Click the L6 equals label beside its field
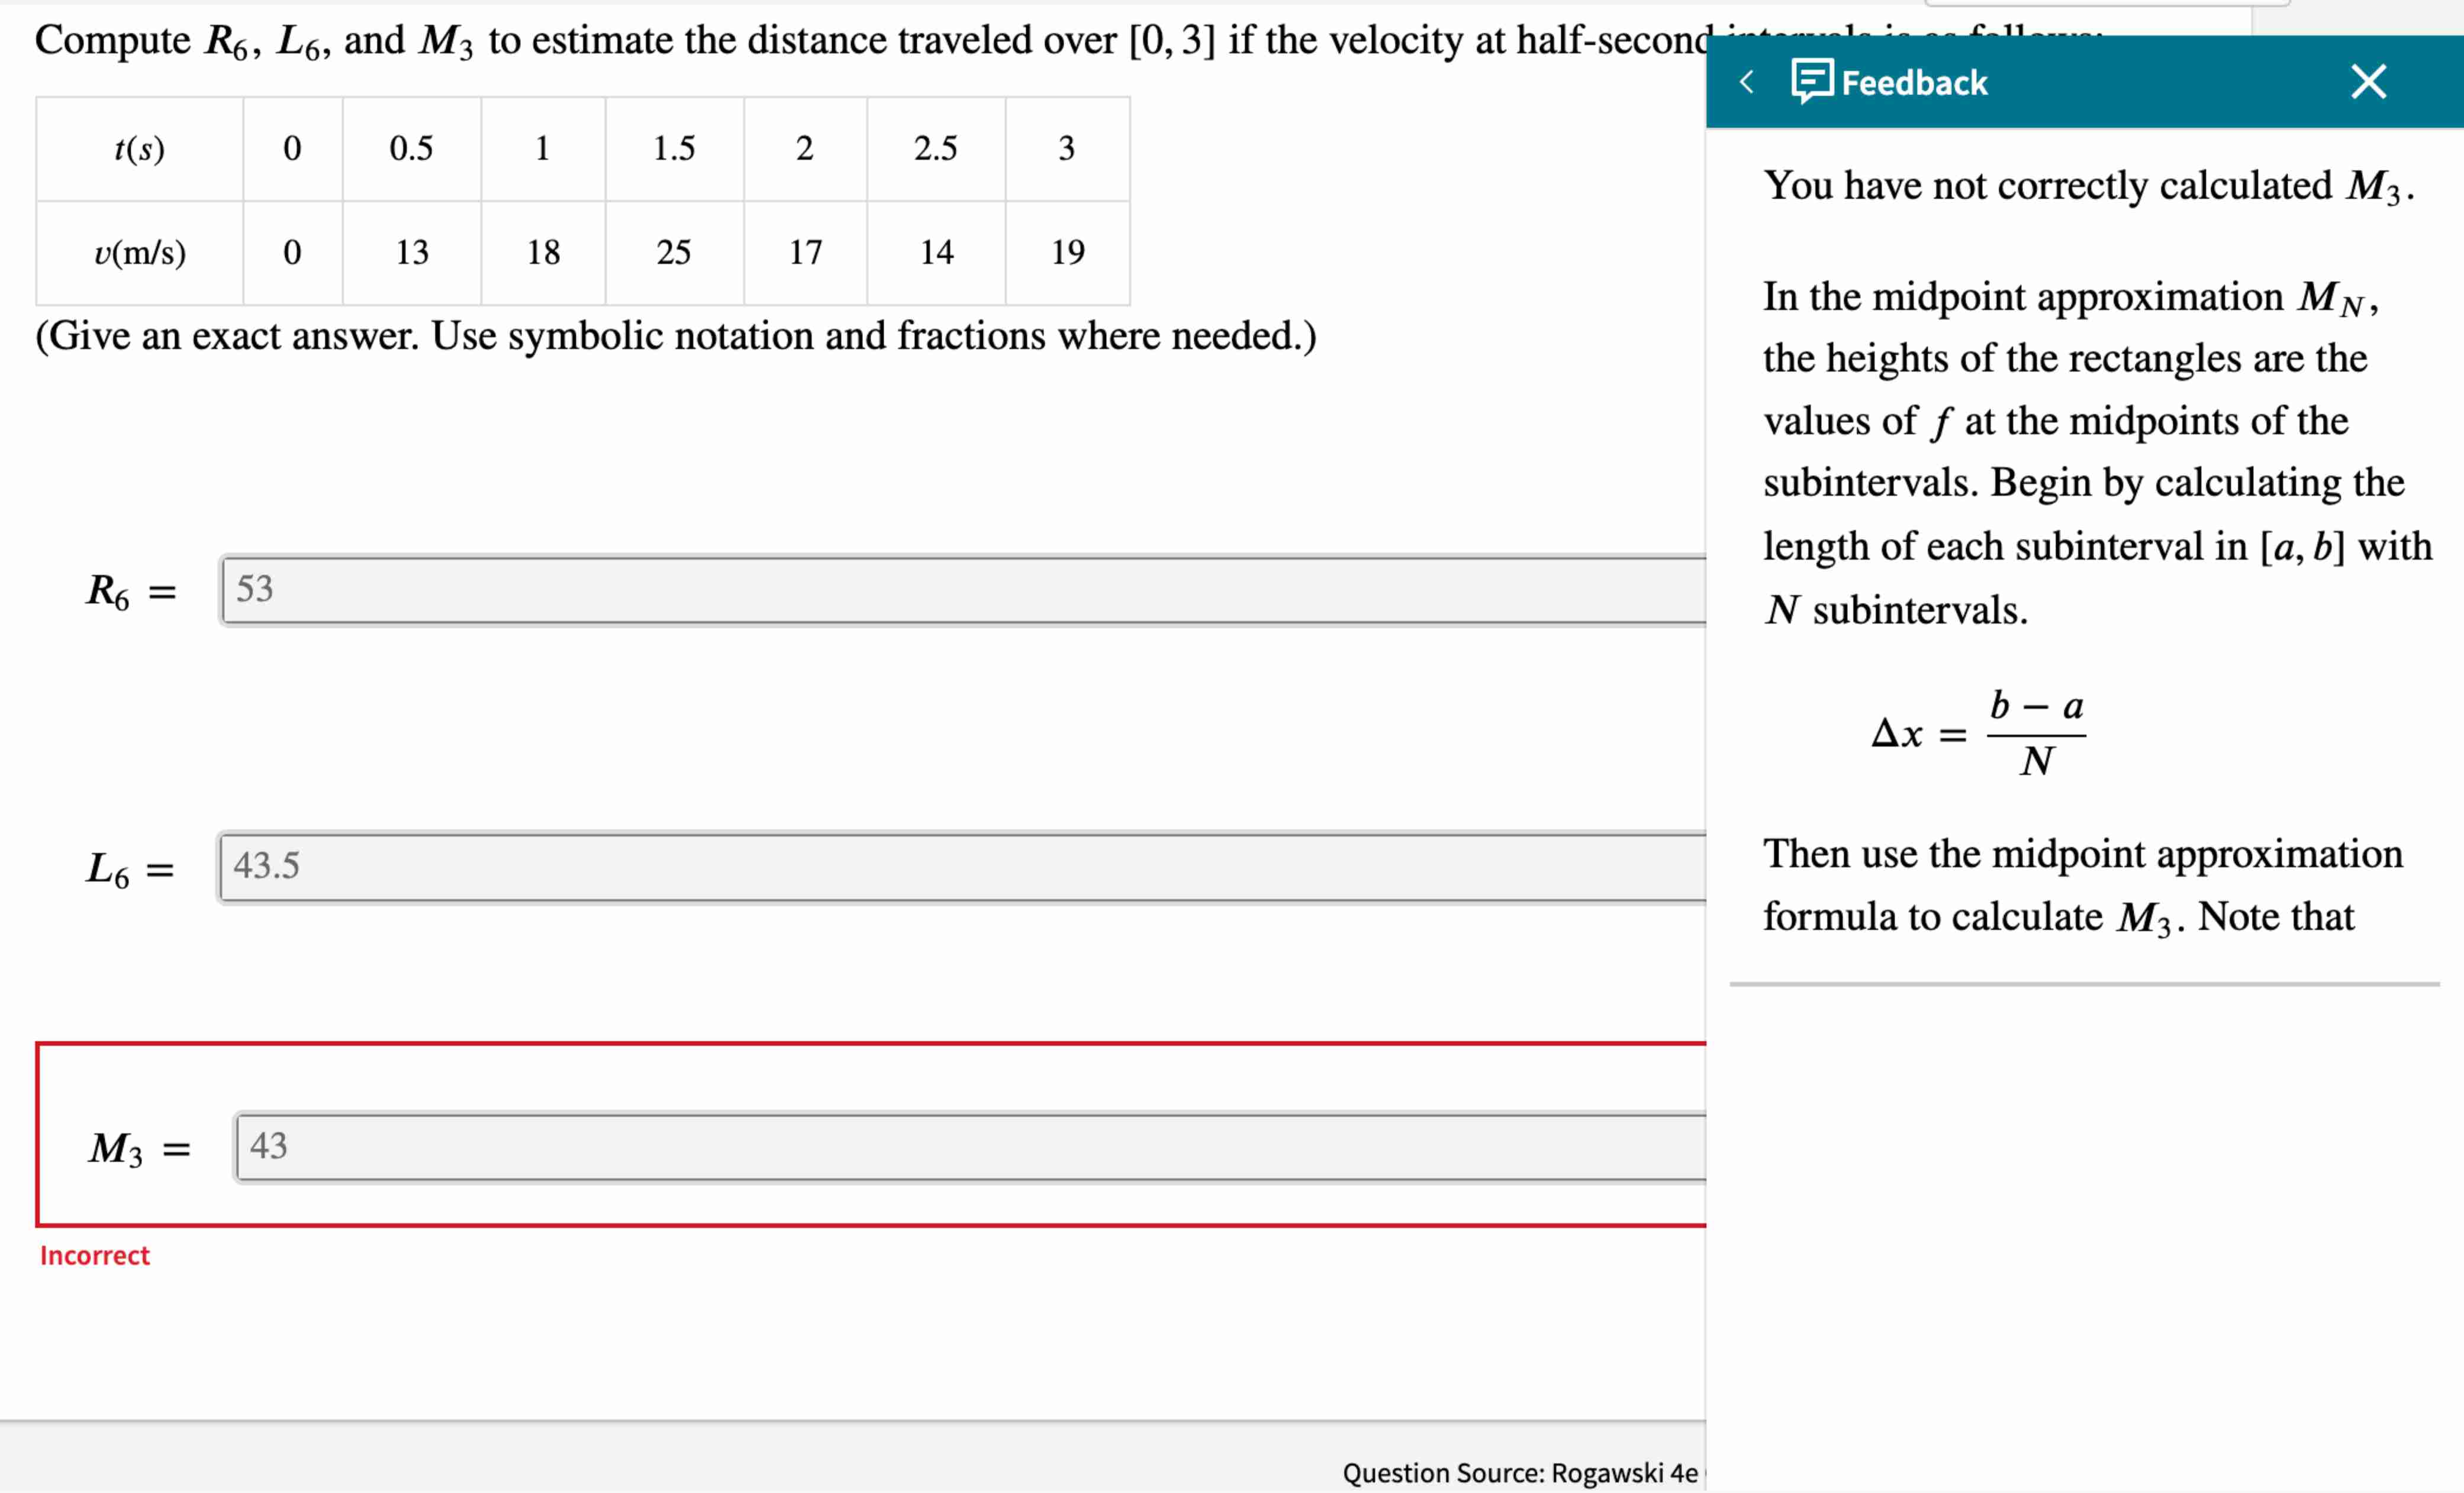 pos(130,868)
